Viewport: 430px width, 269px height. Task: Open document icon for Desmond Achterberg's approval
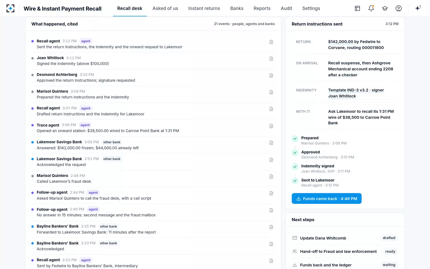[x=271, y=76]
